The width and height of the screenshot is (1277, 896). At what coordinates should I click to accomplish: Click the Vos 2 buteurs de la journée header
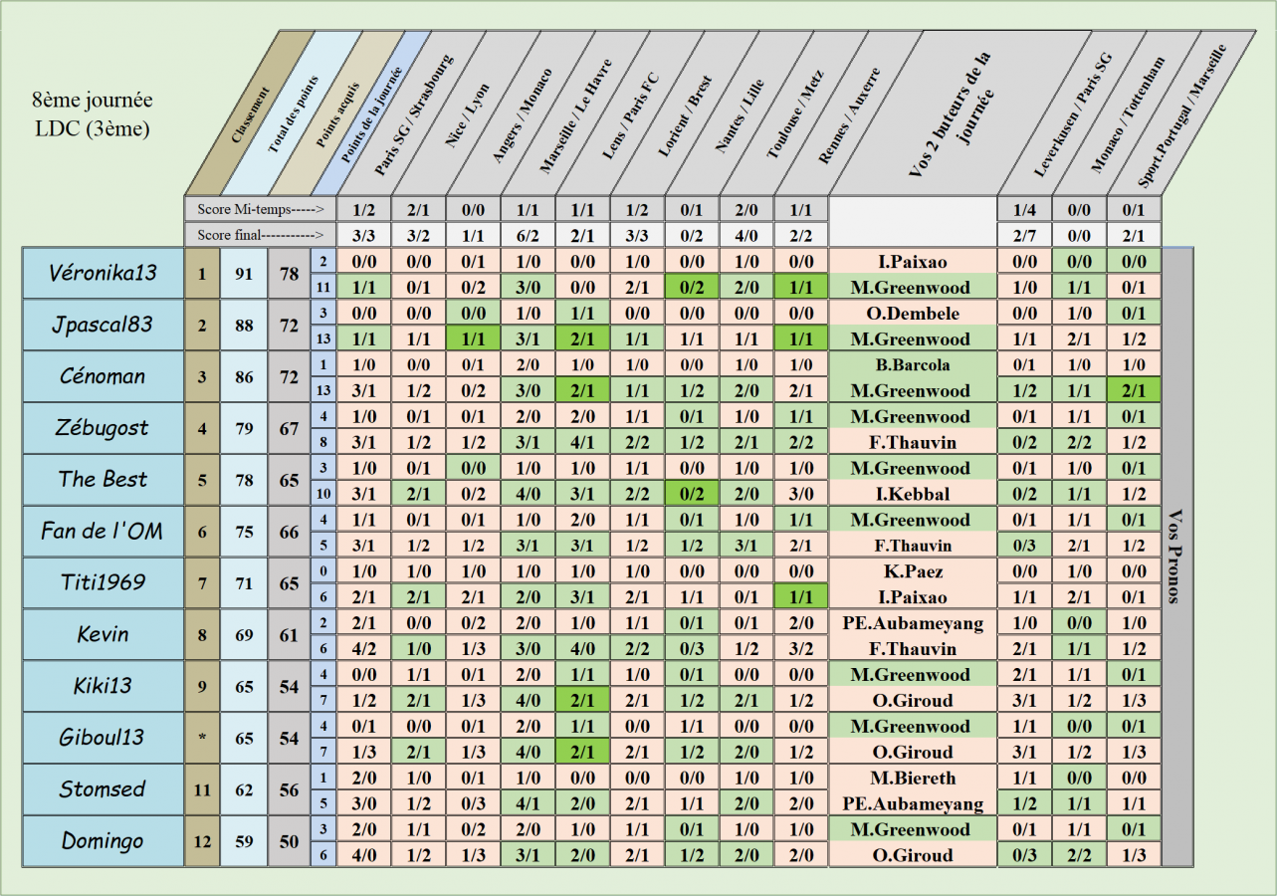coord(952,114)
